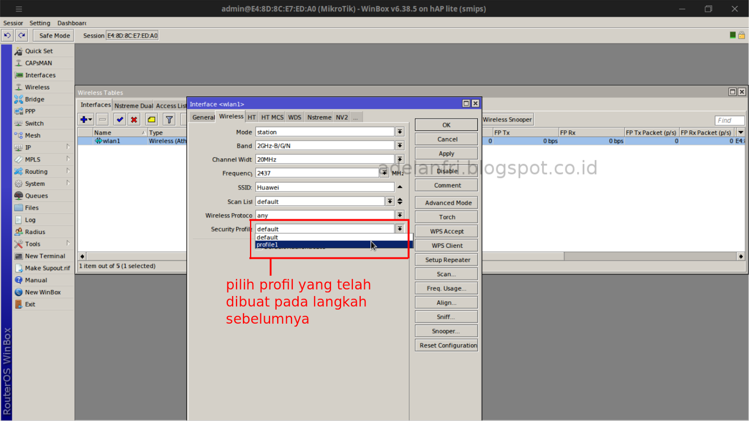Click the blue plus add button

pyautogui.click(x=86, y=120)
